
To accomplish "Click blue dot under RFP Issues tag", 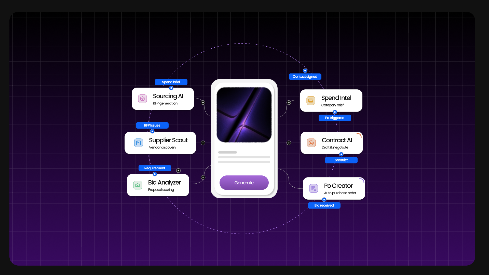I will [x=152, y=131].
